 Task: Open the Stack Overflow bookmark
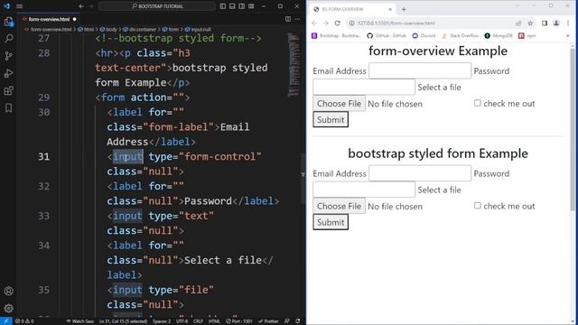tap(460, 36)
